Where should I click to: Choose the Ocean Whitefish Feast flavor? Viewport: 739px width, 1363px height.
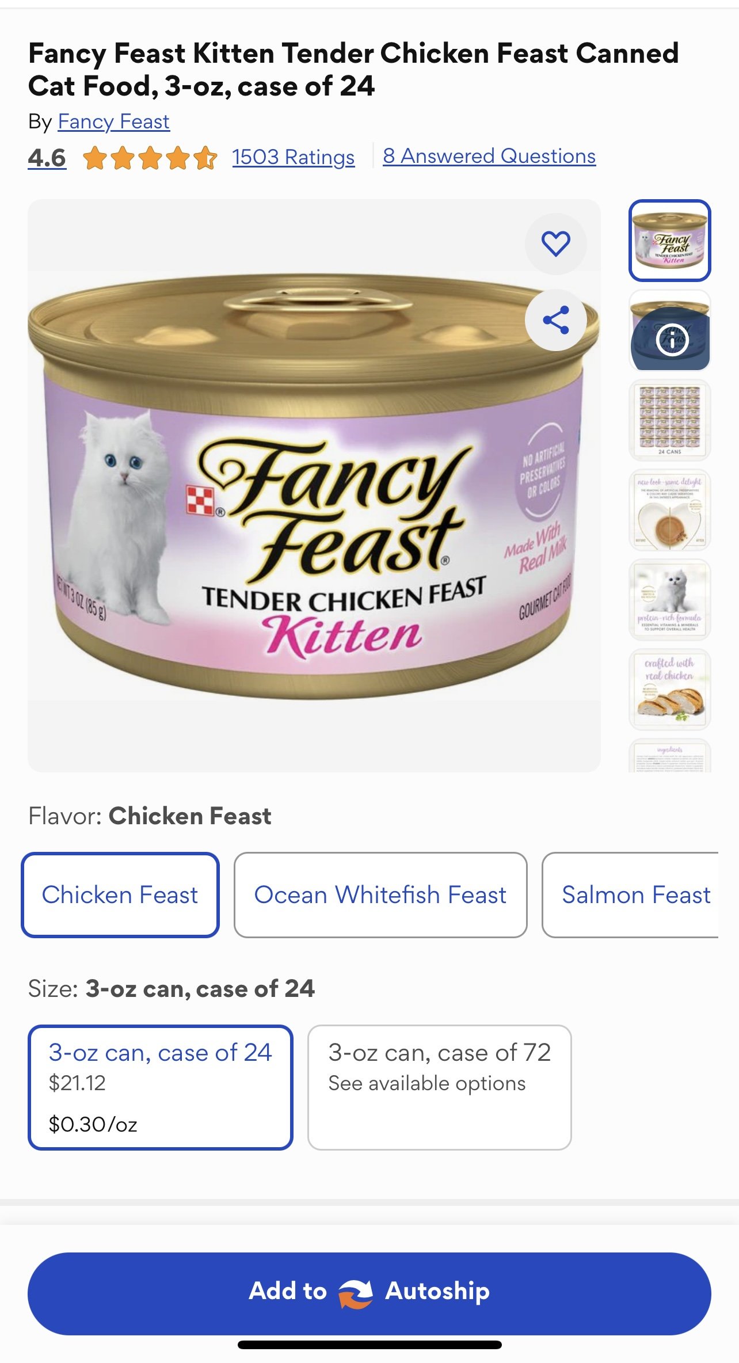click(x=380, y=895)
